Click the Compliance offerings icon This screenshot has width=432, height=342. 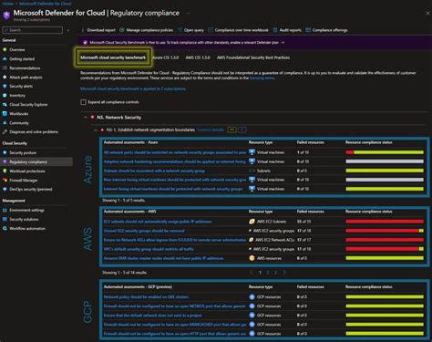(x=308, y=30)
